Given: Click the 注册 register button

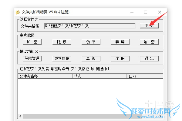Looking at the screenshot, I should click(120, 59).
